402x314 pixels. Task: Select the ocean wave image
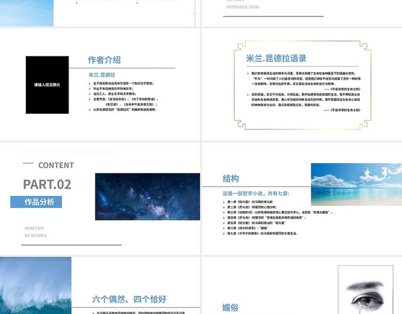(x=36, y=285)
